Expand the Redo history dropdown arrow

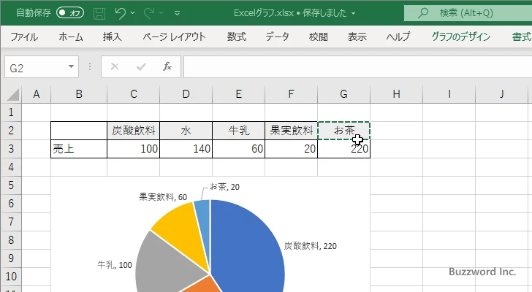(161, 13)
